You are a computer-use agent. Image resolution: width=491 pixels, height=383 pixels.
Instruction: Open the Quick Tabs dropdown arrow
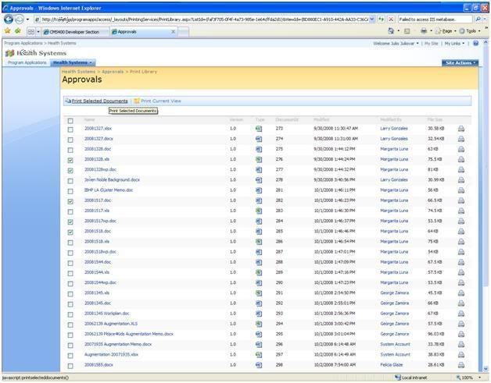tap(38, 31)
